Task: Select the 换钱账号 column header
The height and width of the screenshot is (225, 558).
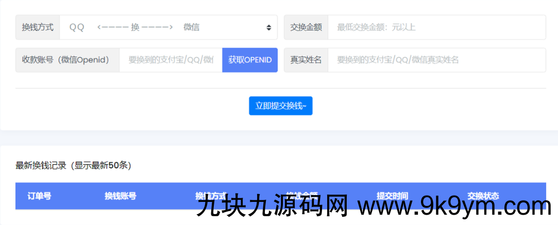Action: point(120,196)
